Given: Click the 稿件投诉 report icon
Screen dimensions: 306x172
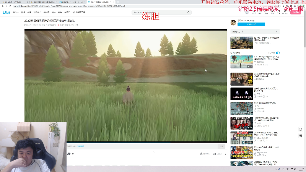Looking at the screenshot, I should tap(205, 154).
